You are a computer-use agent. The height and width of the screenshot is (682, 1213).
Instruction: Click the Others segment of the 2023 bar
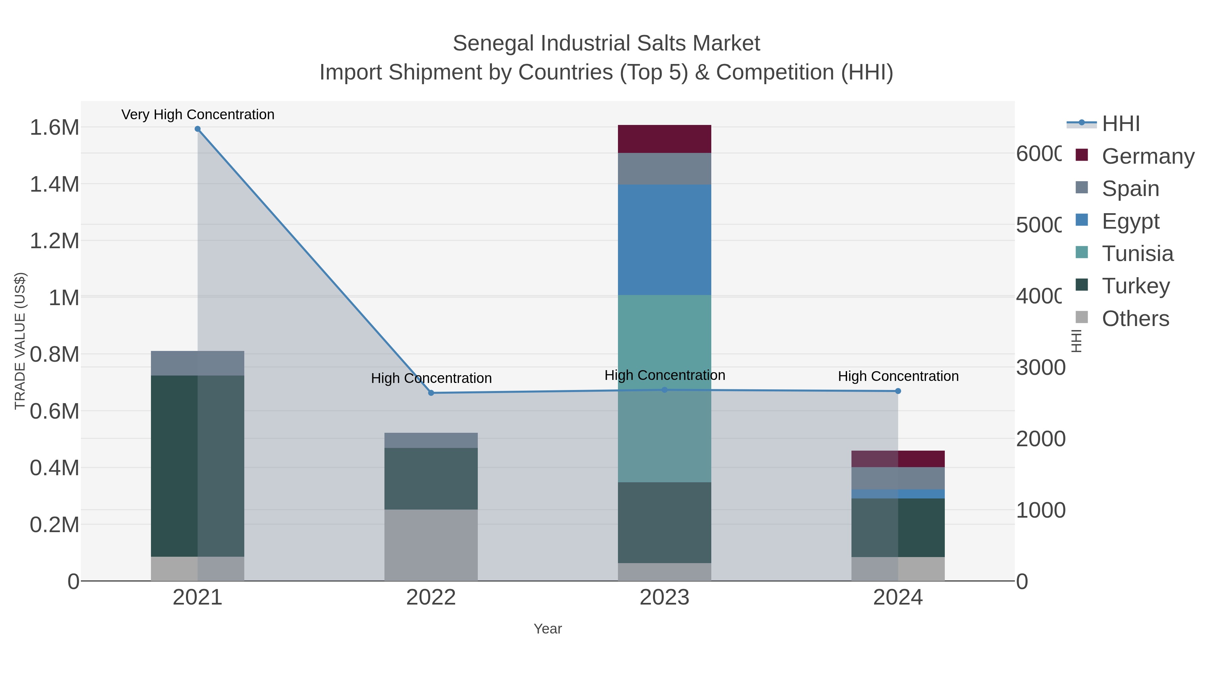tap(664, 572)
